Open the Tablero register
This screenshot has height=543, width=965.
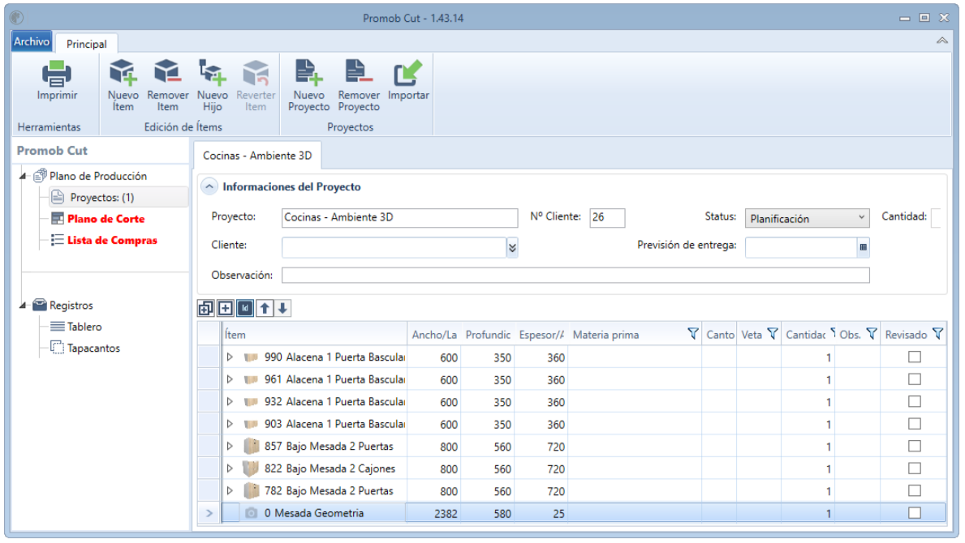84,327
